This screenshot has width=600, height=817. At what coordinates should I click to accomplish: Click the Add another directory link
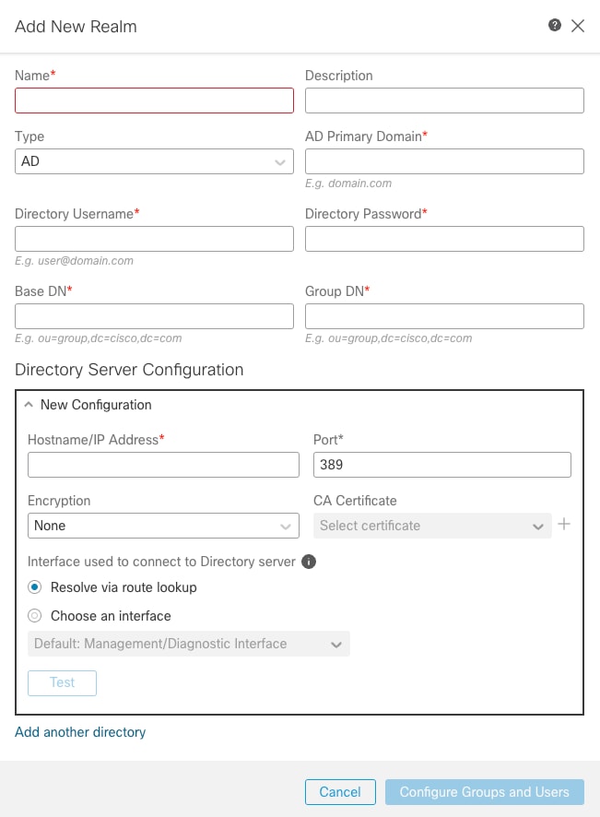[x=79, y=732]
